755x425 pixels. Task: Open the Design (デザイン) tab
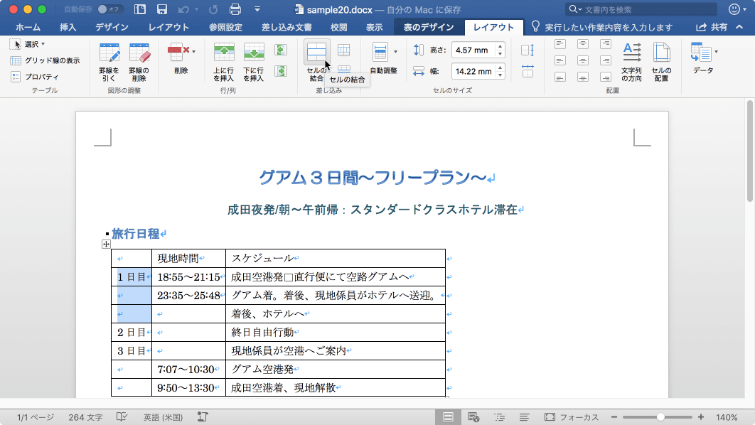tap(112, 28)
